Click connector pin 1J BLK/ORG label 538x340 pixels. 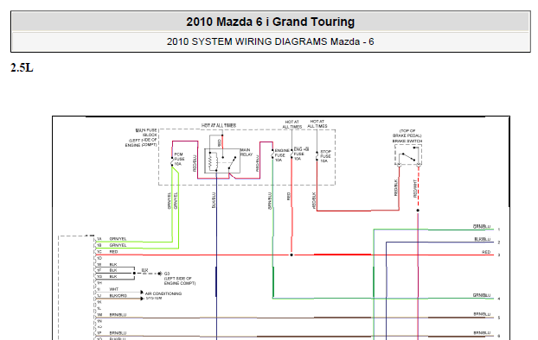click(112, 296)
